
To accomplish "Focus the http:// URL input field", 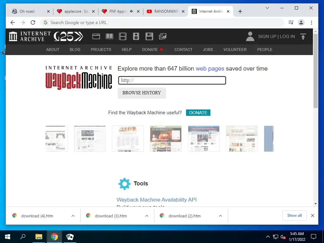I will pos(172,80).
